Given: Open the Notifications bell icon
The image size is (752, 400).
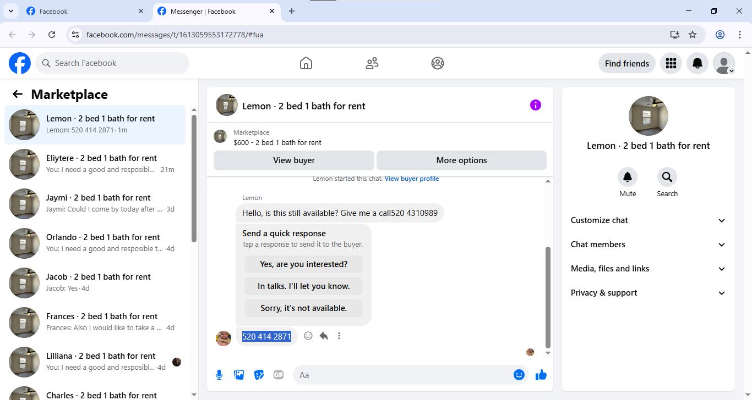Looking at the screenshot, I should (697, 63).
